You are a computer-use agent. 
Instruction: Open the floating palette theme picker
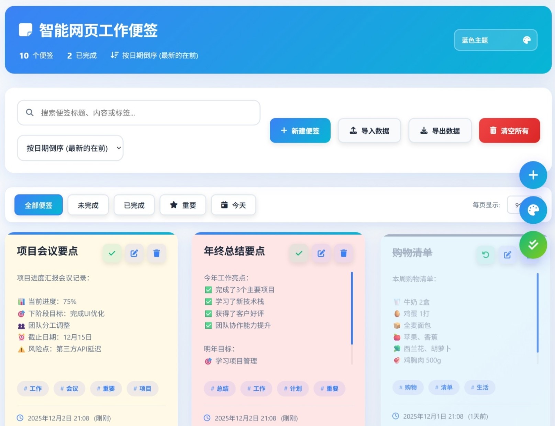pyautogui.click(x=533, y=210)
